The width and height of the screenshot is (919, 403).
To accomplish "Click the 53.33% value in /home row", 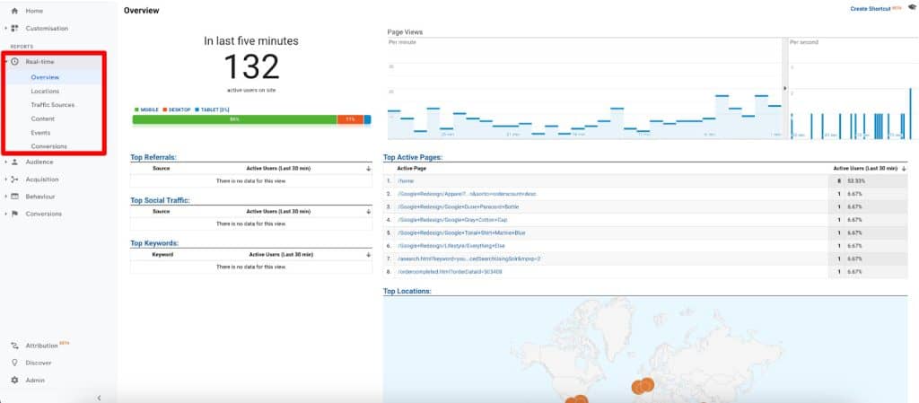I will pos(857,181).
